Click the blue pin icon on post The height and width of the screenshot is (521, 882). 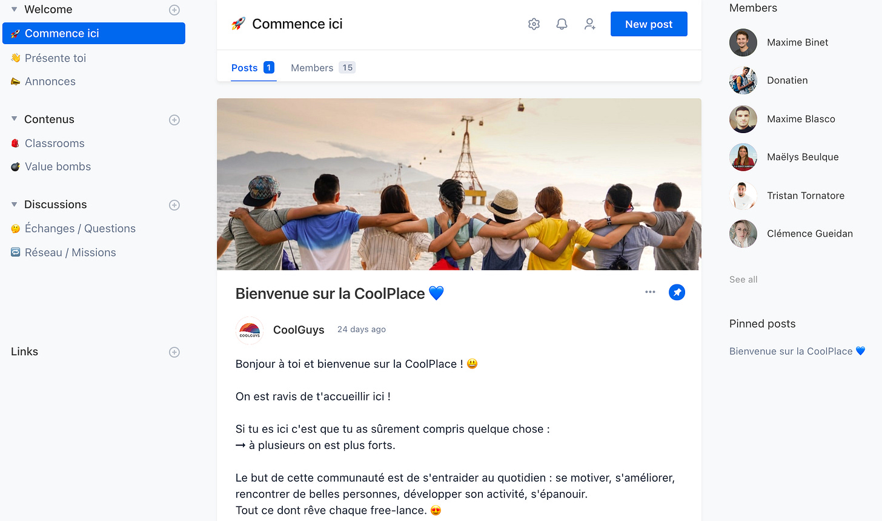pyautogui.click(x=677, y=292)
